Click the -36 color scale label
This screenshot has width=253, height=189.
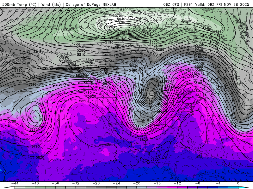(56, 183)
